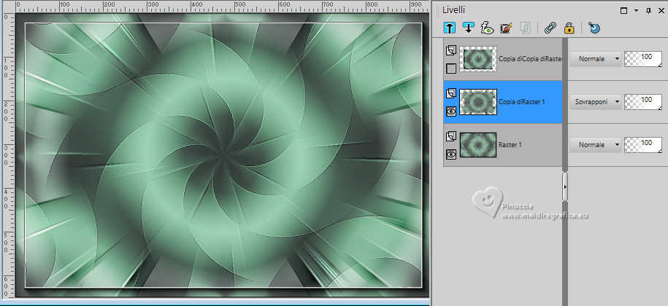Click the expand all layers up-arrow icon
Screen dimensions: 668x306
click(450, 28)
